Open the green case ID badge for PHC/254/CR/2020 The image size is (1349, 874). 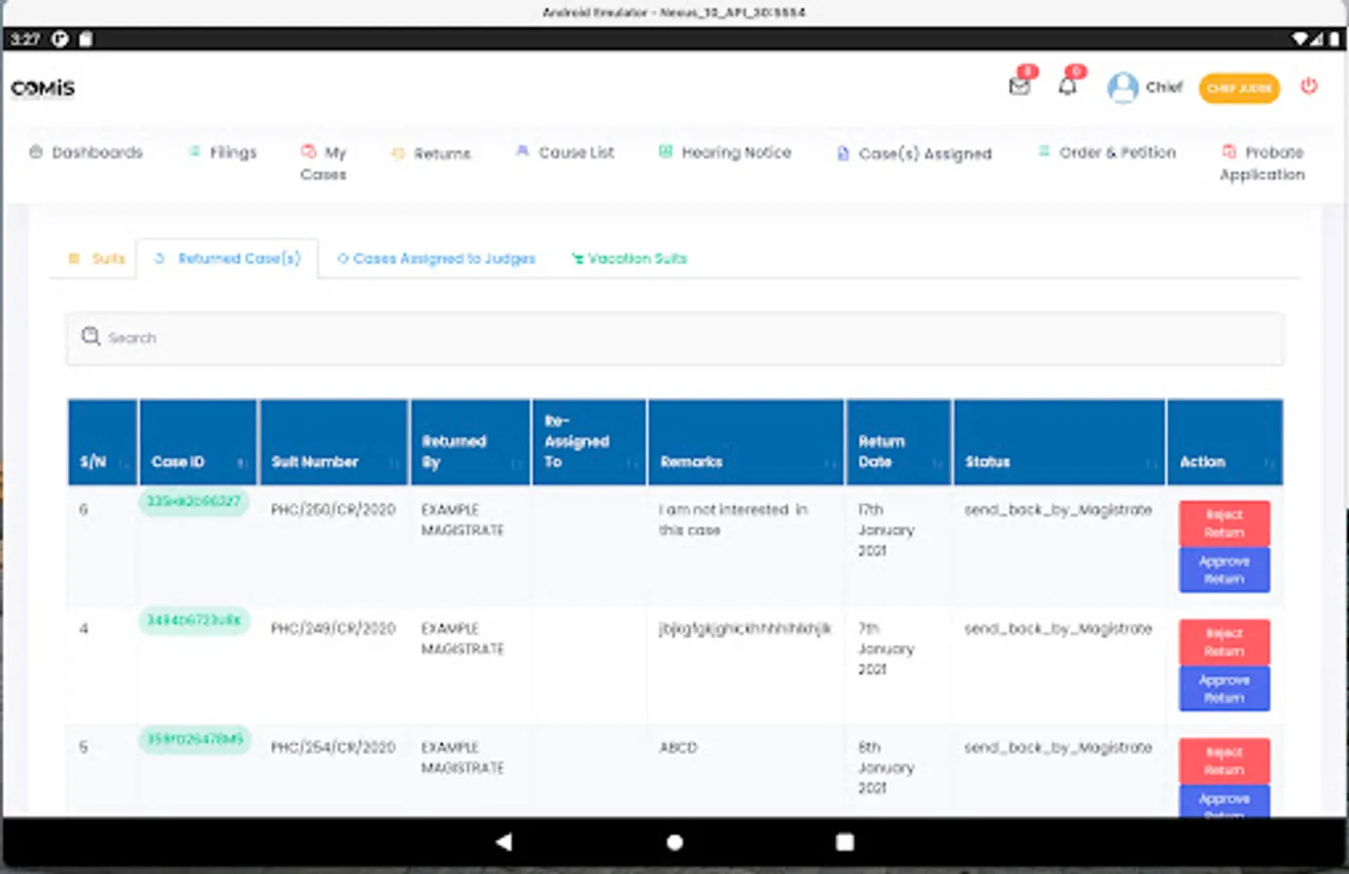[193, 739]
